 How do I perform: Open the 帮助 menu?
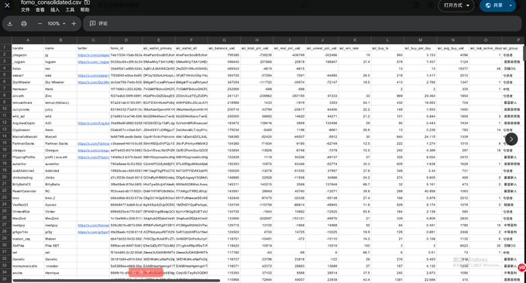[x=85, y=10]
